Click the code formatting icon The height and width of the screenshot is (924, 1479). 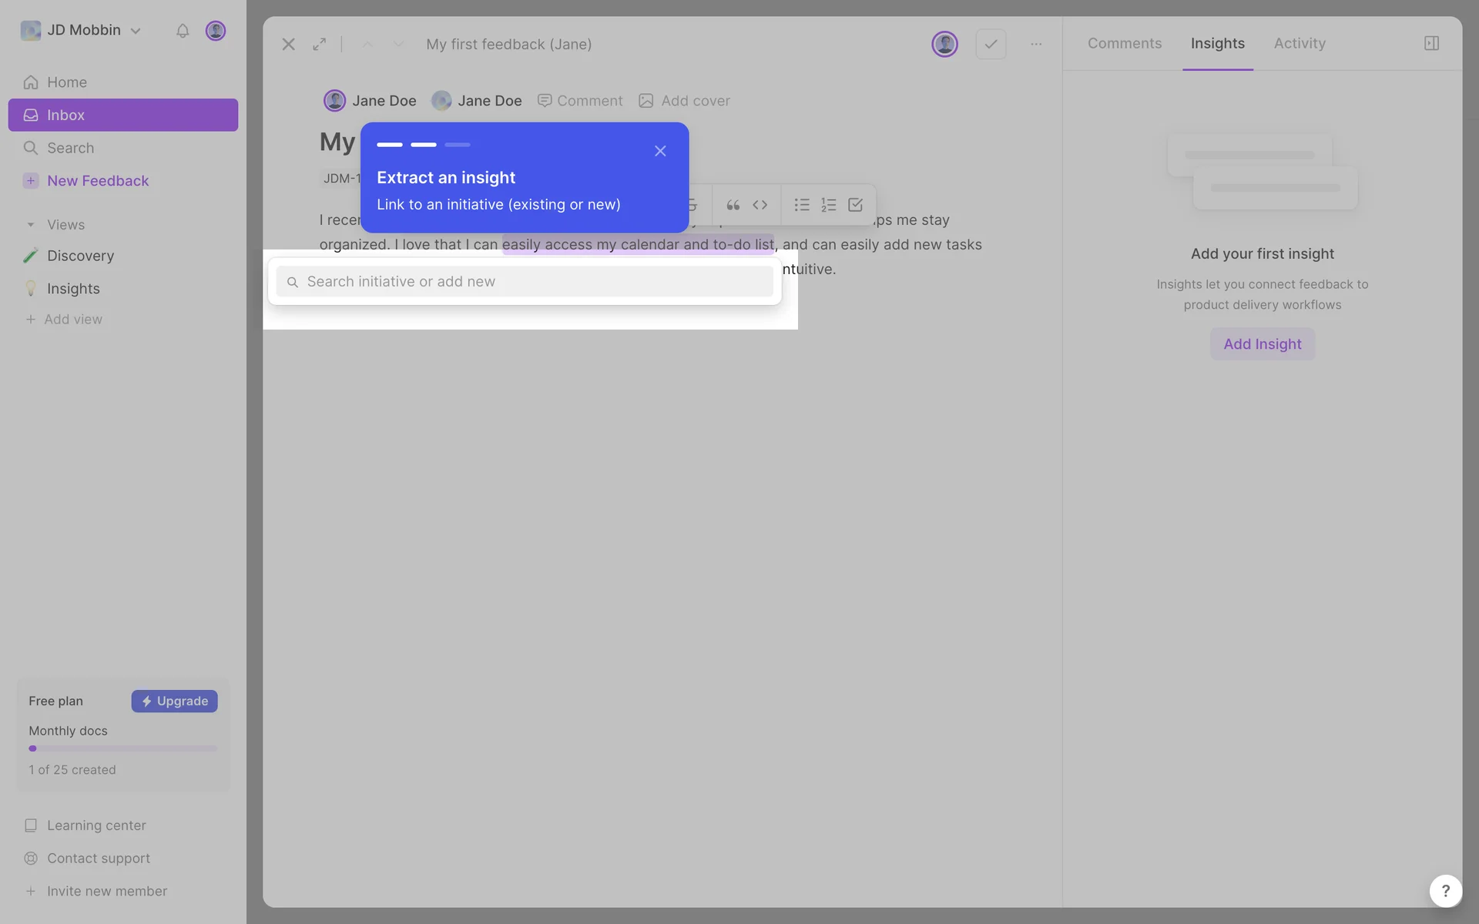tap(760, 205)
